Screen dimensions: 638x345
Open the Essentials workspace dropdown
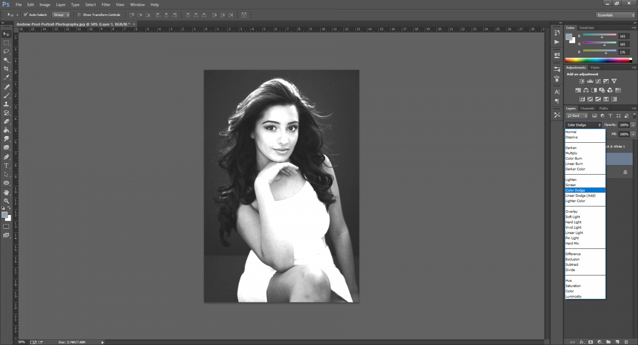(x=615, y=15)
